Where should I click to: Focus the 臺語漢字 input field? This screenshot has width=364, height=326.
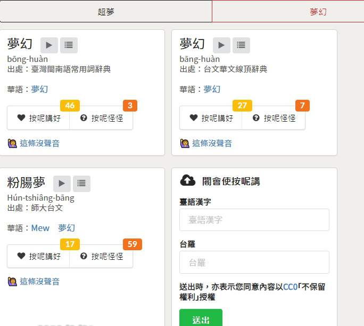click(x=254, y=220)
